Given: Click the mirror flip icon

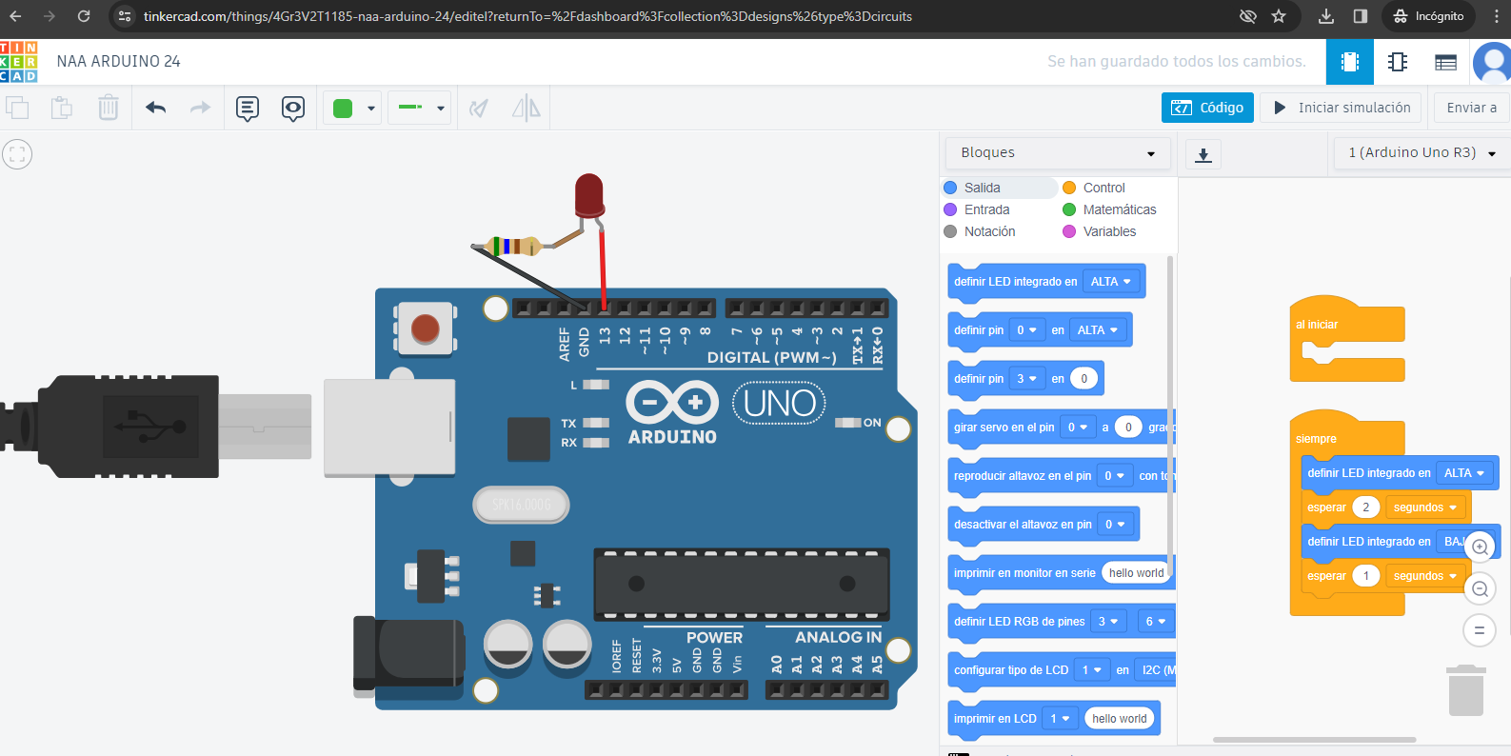Looking at the screenshot, I should pyautogui.click(x=526, y=109).
